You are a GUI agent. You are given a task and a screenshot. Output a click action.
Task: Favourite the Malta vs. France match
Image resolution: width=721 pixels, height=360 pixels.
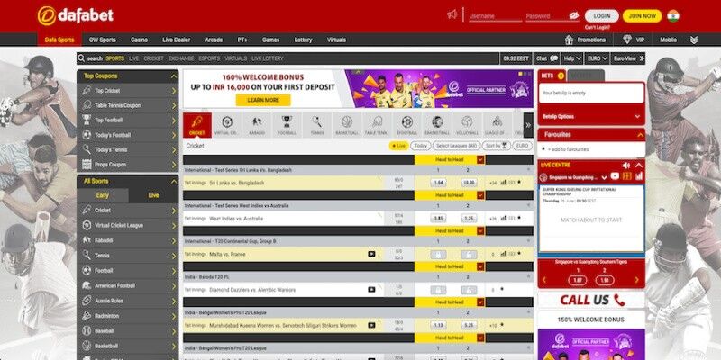coord(519,254)
